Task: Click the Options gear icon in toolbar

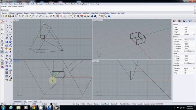Action: (x=102, y=16)
